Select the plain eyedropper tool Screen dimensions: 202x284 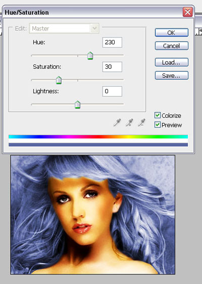coord(117,123)
